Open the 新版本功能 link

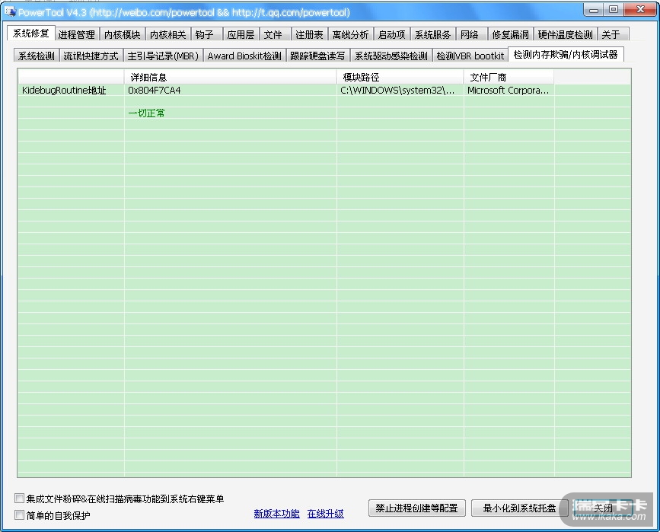coord(277,514)
